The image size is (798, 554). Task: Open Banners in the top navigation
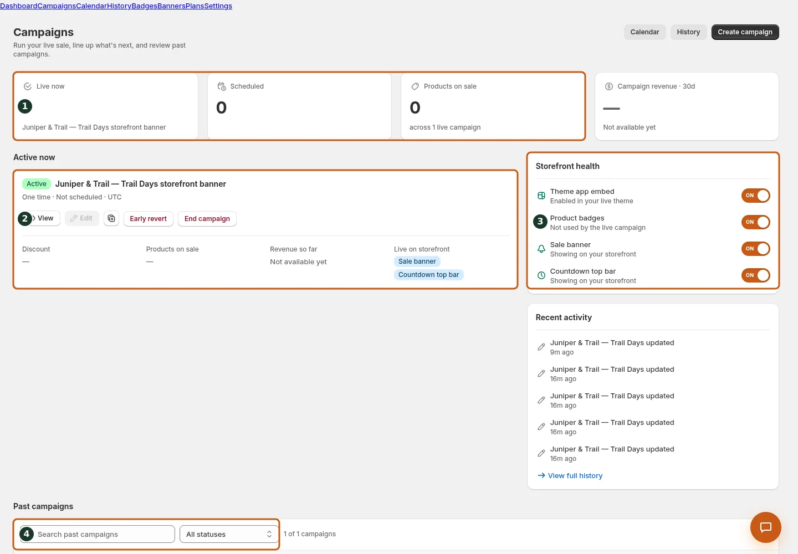tap(171, 6)
